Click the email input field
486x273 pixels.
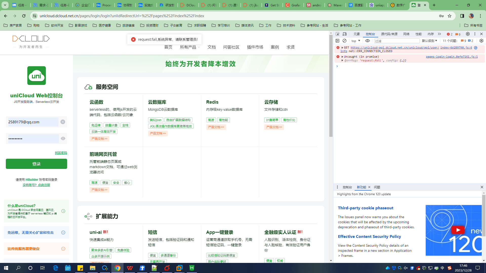33,122
